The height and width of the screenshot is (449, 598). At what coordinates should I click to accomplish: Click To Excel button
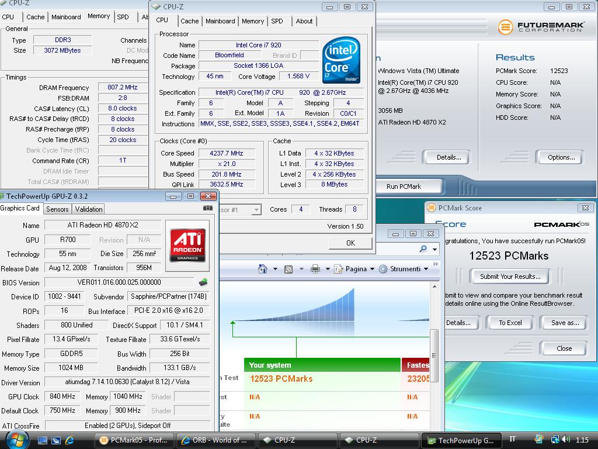point(510,323)
